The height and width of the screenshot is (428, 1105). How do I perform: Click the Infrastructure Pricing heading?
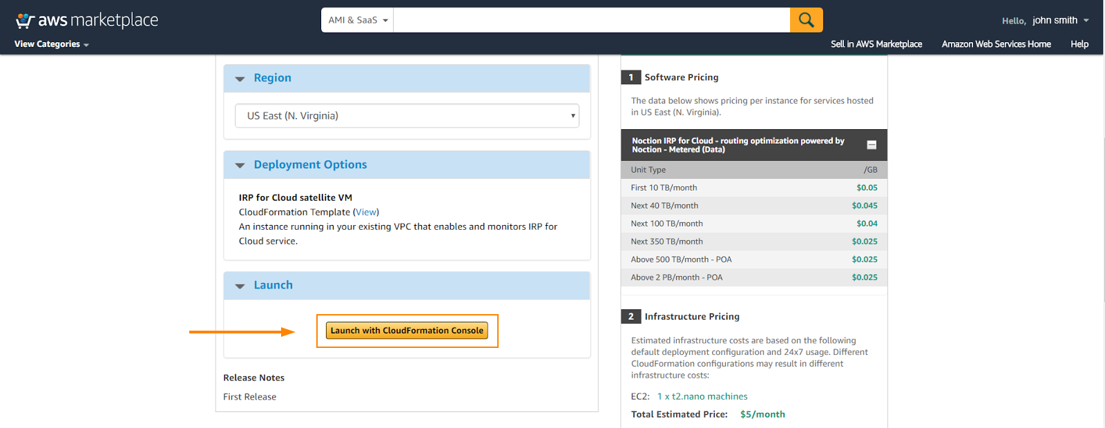692,316
